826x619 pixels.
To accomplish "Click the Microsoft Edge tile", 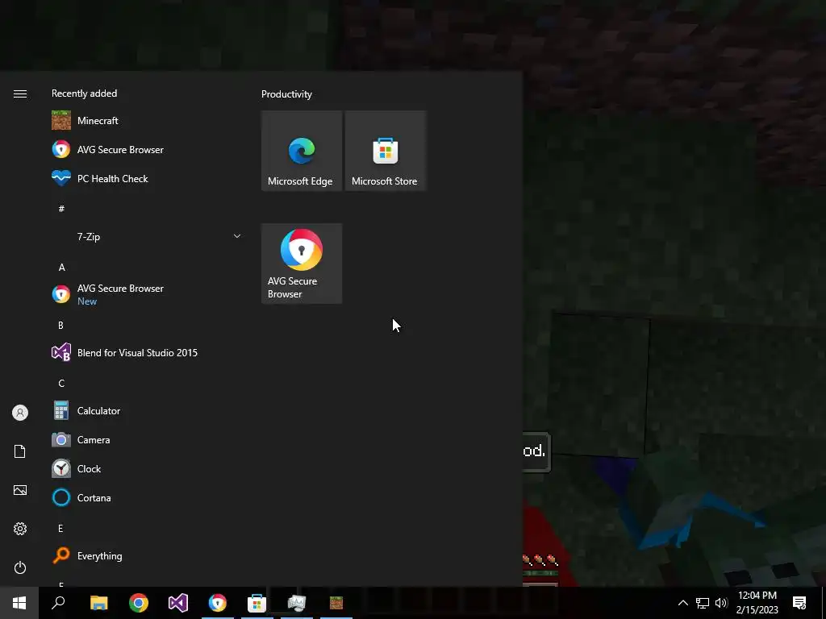I will 302,151.
